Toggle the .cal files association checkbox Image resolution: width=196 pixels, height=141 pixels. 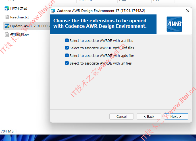tap(67, 40)
